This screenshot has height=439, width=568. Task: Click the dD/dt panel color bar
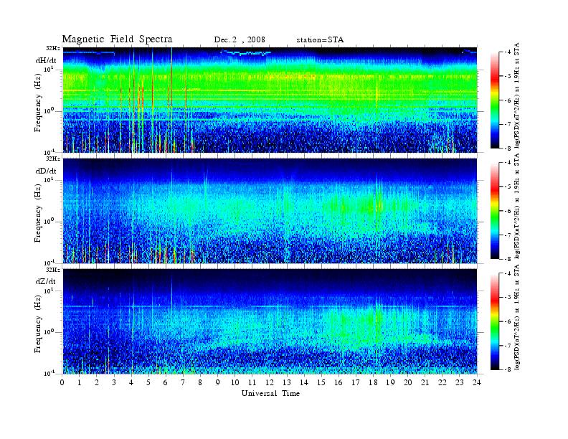[x=495, y=211]
